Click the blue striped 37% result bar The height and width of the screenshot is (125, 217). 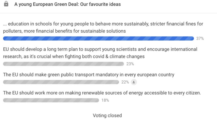(x=98, y=39)
